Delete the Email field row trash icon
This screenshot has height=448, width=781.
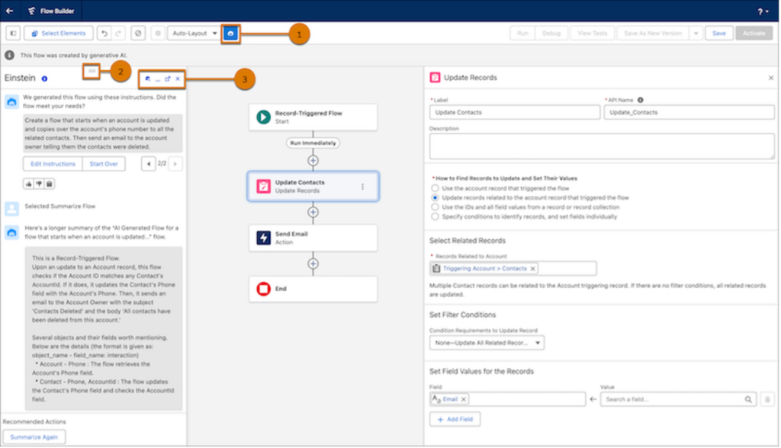tap(767, 399)
